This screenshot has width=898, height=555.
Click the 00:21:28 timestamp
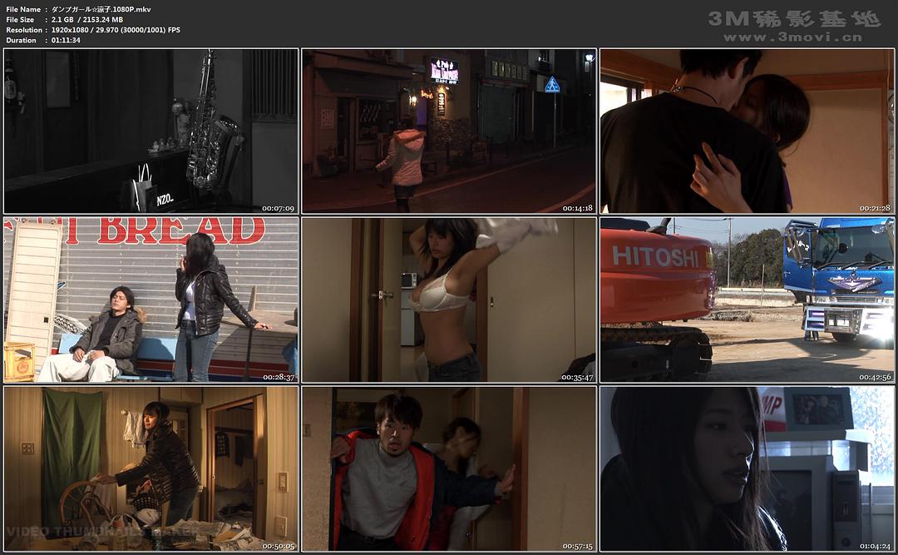[x=875, y=208]
